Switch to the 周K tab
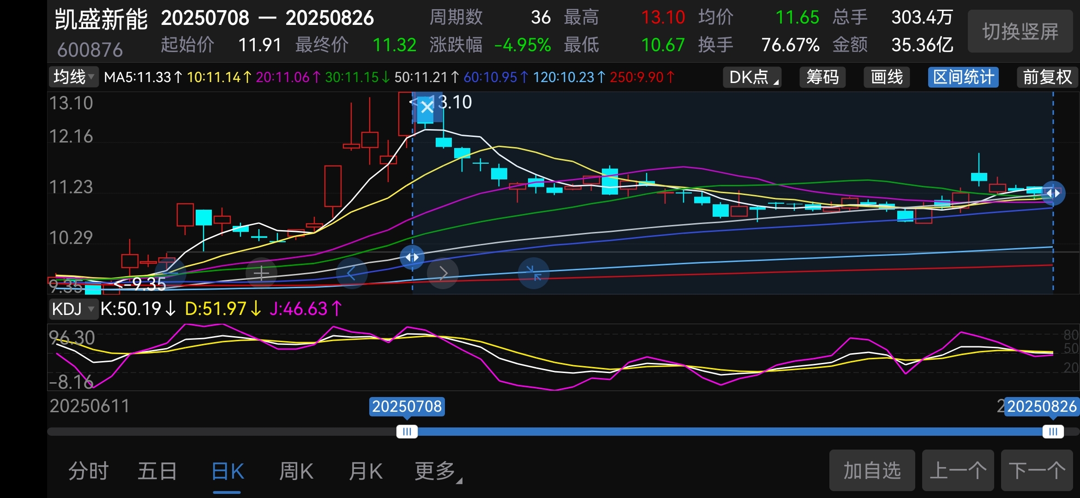The width and height of the screenshot is (1080, 498). pos(296,471)
